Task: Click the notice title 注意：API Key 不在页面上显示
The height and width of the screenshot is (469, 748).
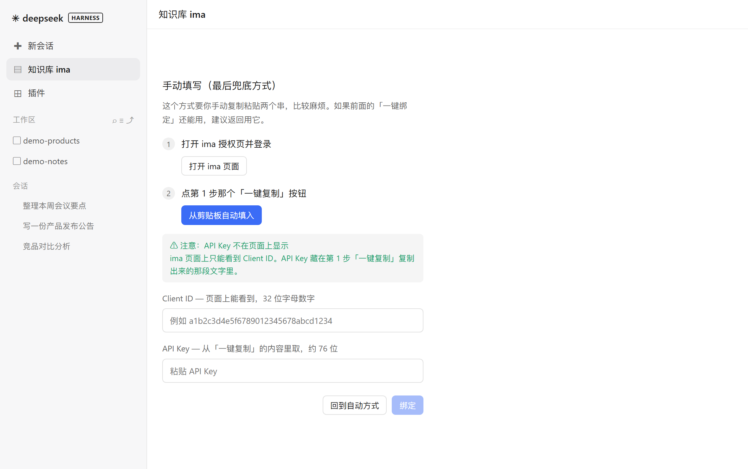Action: pos(234,246)
